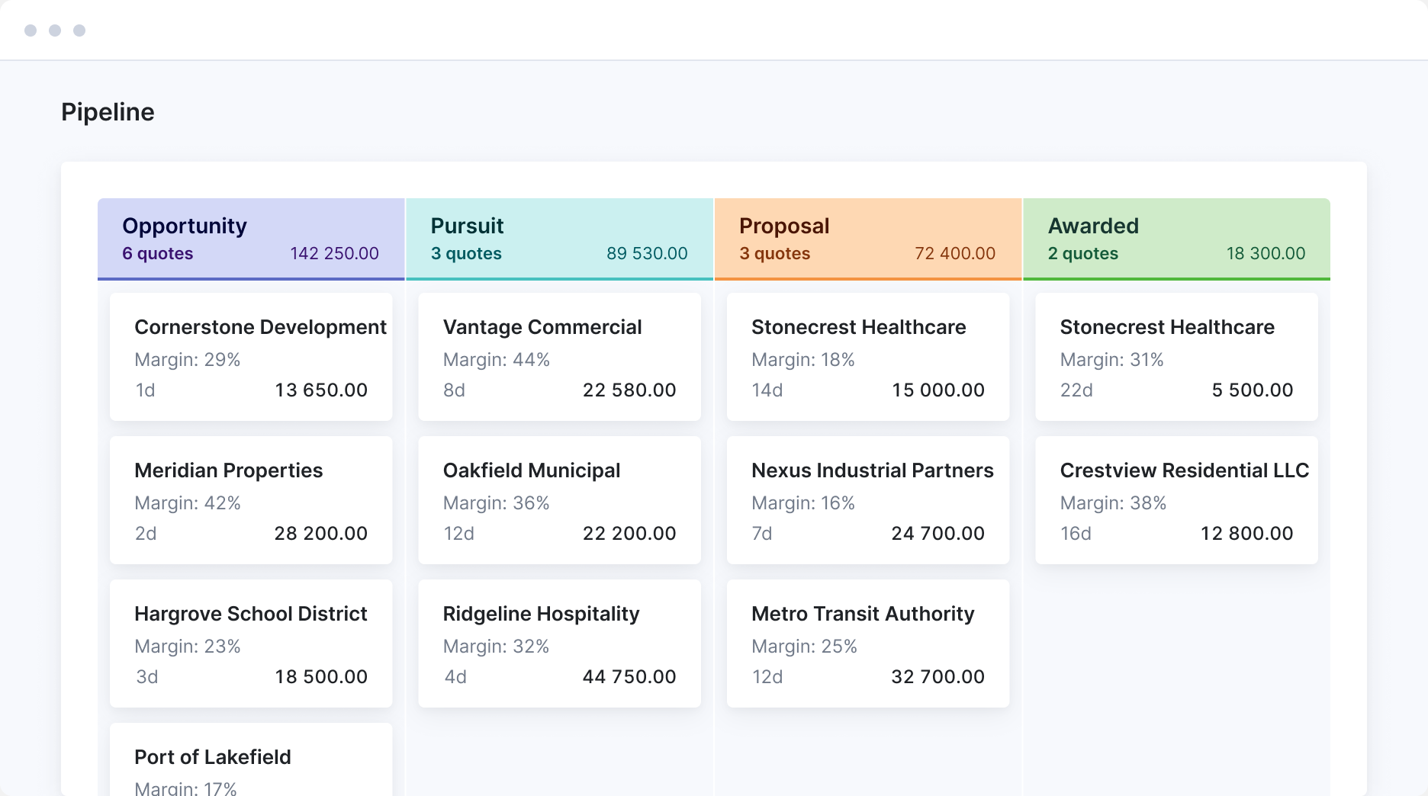Open Stonecrest Healthcare card in Awarded column

click(1176, 357)
